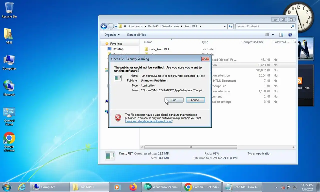Click the horizontal scrollbar right arrow

(294, 147)
